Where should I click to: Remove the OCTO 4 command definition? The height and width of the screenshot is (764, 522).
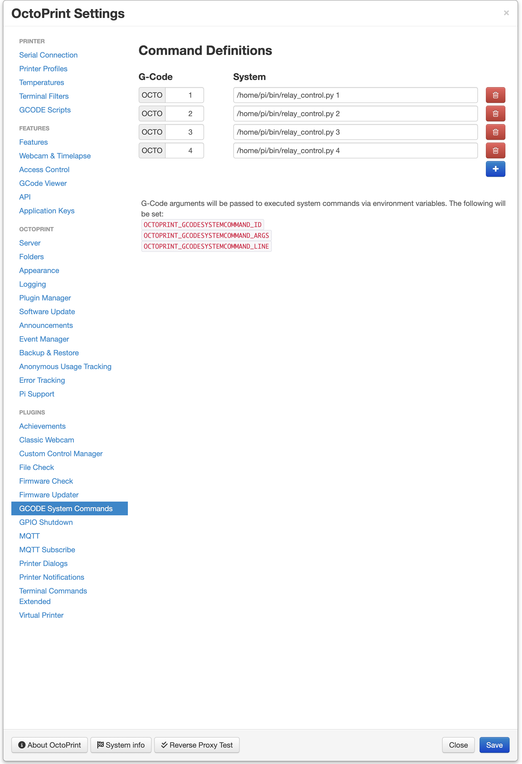click(x=495, y=150)
